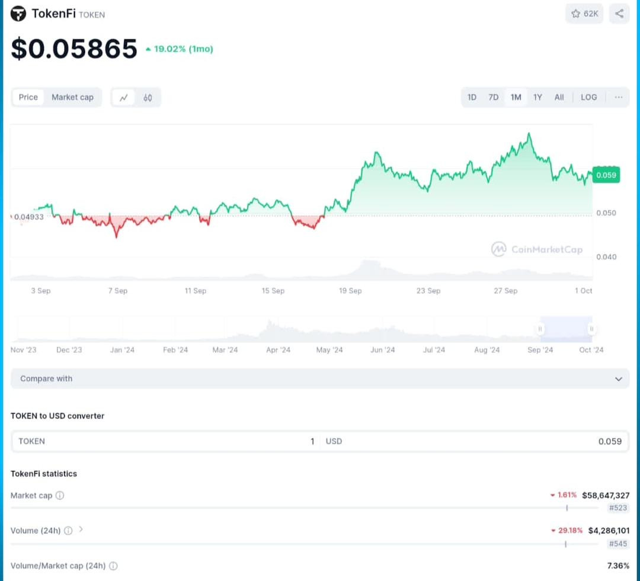Toggle the LOG scale option
Image resolution: width=640 pixels, height=581 pixels.
point(588,97)
